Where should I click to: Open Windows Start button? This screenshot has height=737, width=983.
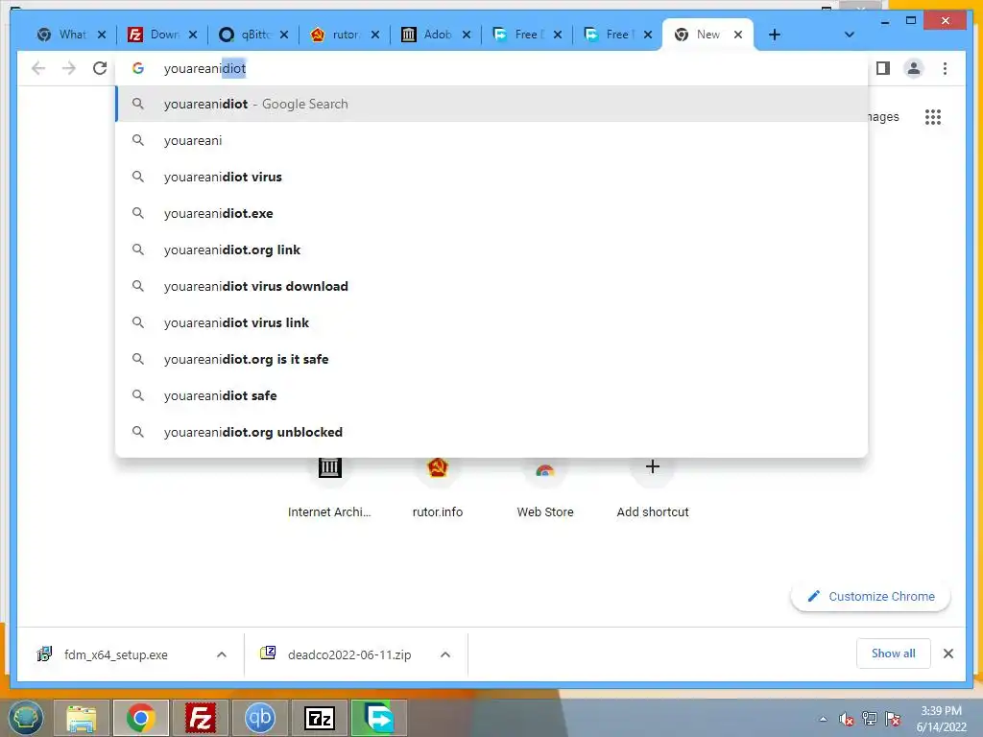[x=25, y=718]
